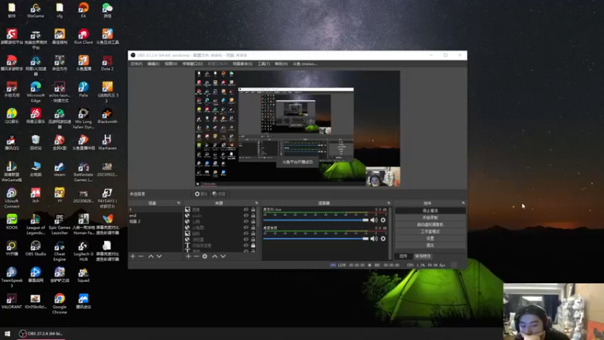The image size is (604, 340).
Task: Open Ubisoft Connect desktop shortcut
Action: pyautogui.click(x=11, y=198)
